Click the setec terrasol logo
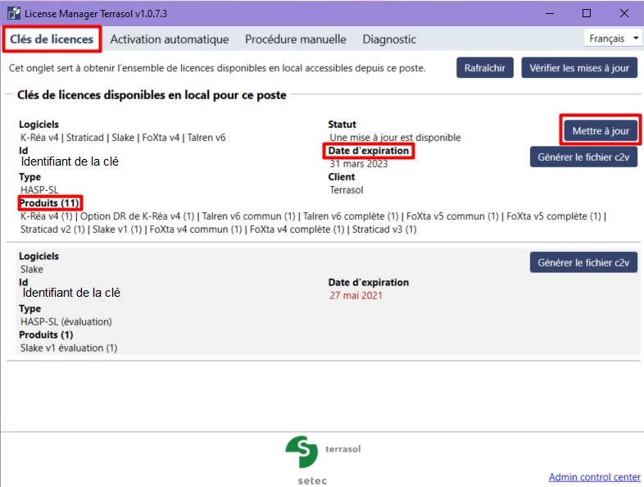This screenshot has height=487, width=644. point(323,460)
